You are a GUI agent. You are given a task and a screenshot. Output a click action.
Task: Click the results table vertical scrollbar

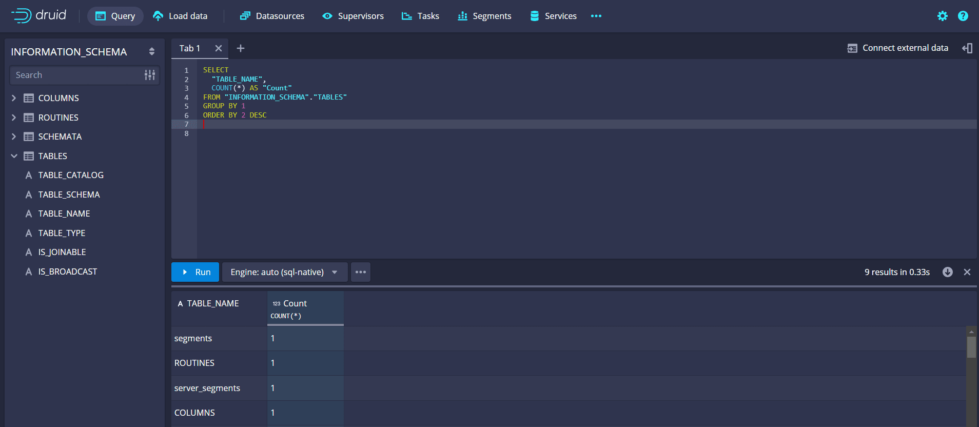click(971, 347)
